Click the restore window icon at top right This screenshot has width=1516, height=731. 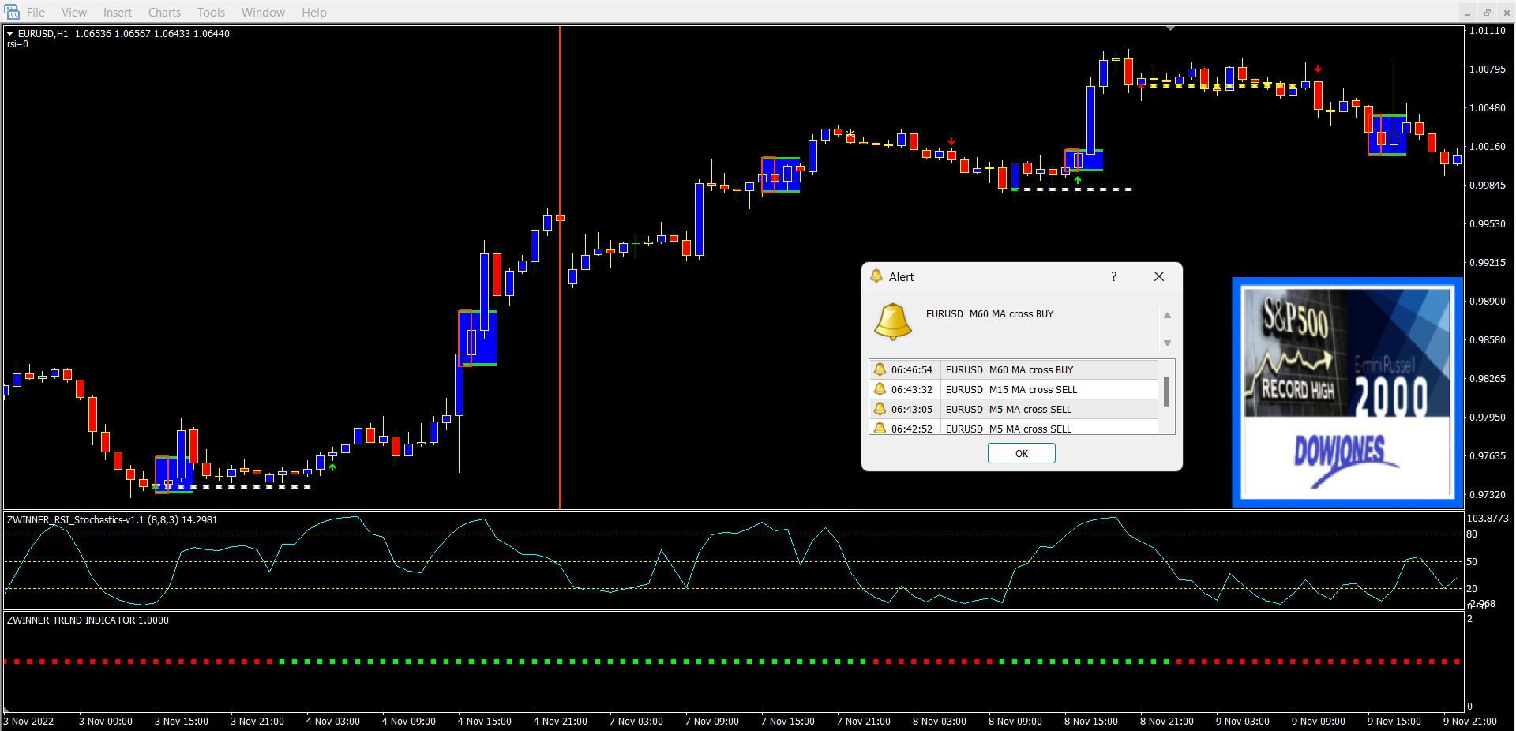point(1487,13)
